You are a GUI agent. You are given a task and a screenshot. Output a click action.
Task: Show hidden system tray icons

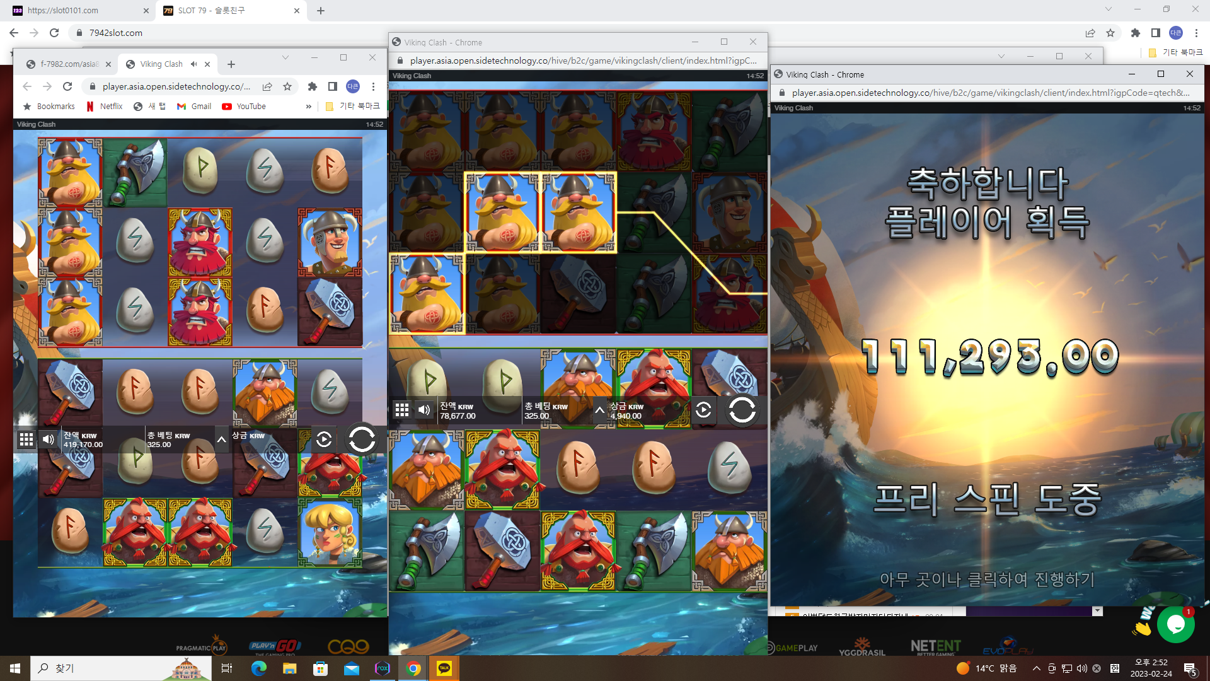coord(1037,668)
